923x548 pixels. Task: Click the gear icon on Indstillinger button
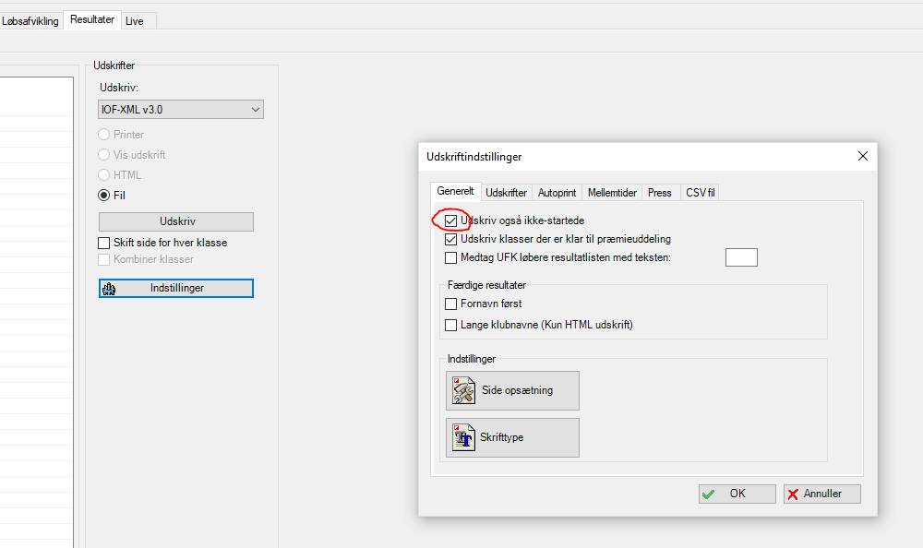tap(109, 289)
